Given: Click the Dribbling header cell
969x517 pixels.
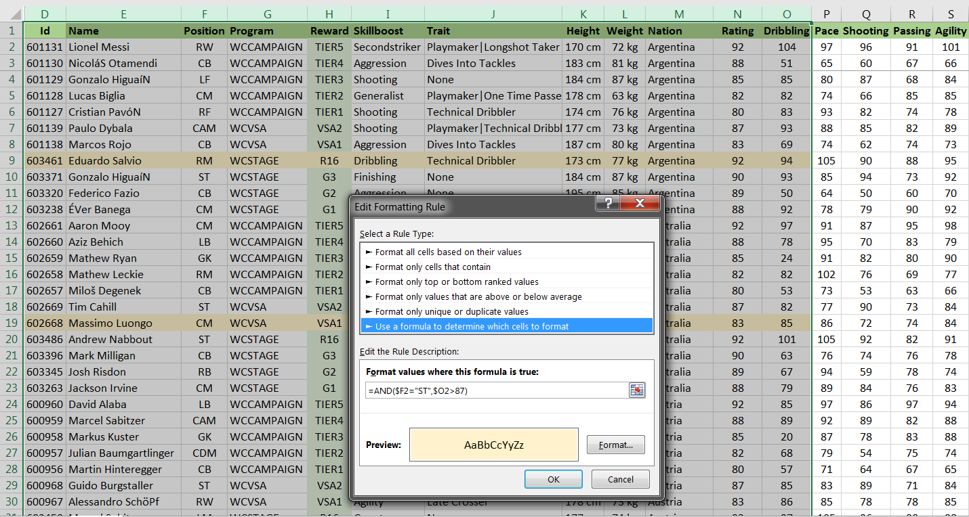Looking at the screenshot, I should [x=786, y=30].
